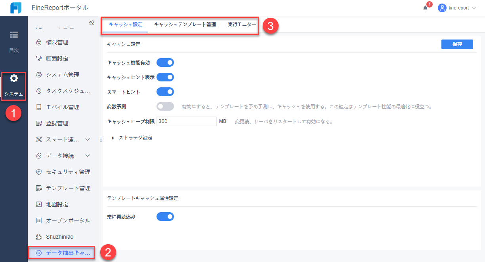Screen dimensions: 485x262
Task: Toggle キャッシュ機能有効 switch
Action: pos(165,62)
